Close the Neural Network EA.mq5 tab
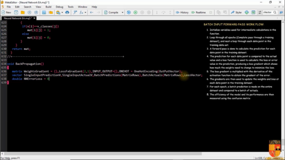The height and width of the screenshot is (160, 285). click(34, 18)
